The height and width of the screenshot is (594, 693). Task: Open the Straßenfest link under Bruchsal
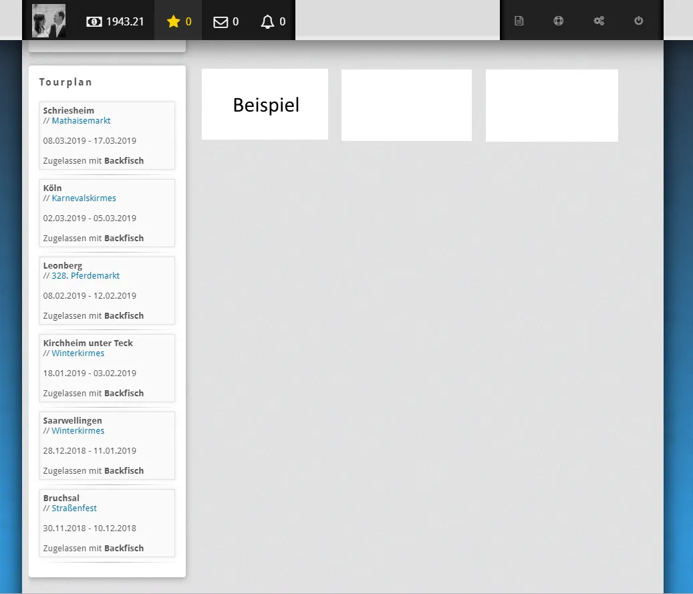coord(74,508)
